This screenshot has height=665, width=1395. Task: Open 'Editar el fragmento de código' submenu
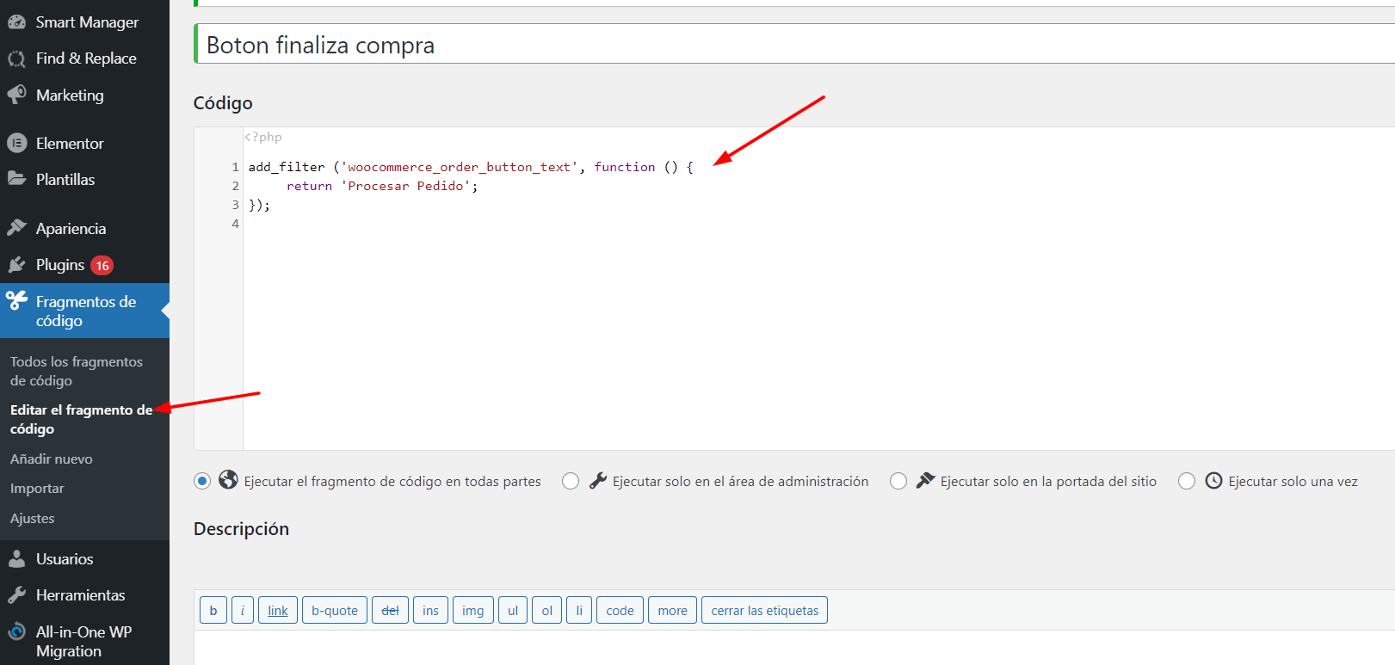[x=81, y=419]
